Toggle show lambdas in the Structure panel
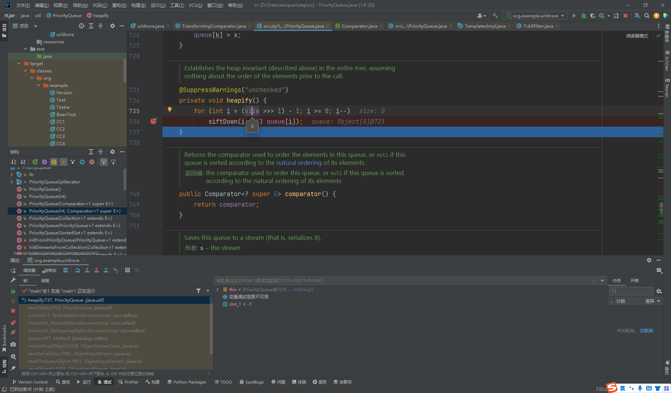The image size is (671, 393). coord(92,162)
